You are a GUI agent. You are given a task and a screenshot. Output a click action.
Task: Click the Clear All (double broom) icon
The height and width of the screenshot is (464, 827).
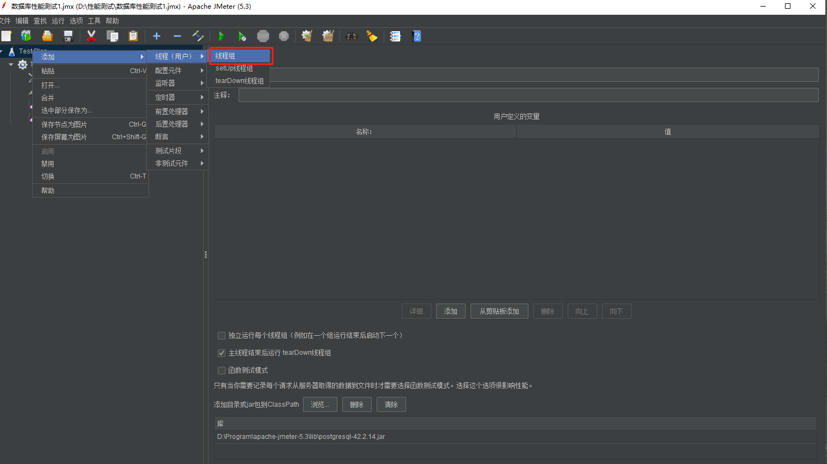pyautogui.click(x=327, y=36)
